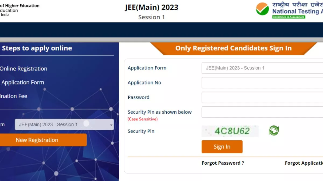Click the orange Sign In button
The image size is (323, 181).
pos(222,147)
